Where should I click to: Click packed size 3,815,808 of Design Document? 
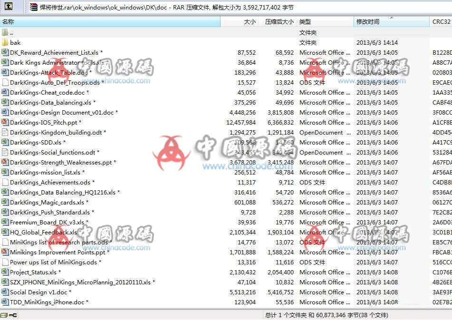click(280, 112)
